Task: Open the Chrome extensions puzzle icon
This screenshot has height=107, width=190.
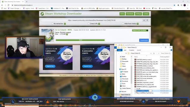Action: click(x=178, y=5)
